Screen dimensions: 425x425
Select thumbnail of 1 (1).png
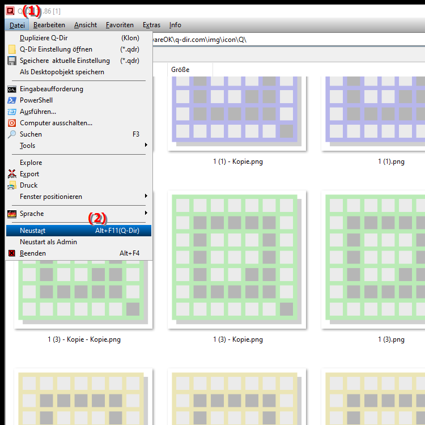[x=373, y=113]
